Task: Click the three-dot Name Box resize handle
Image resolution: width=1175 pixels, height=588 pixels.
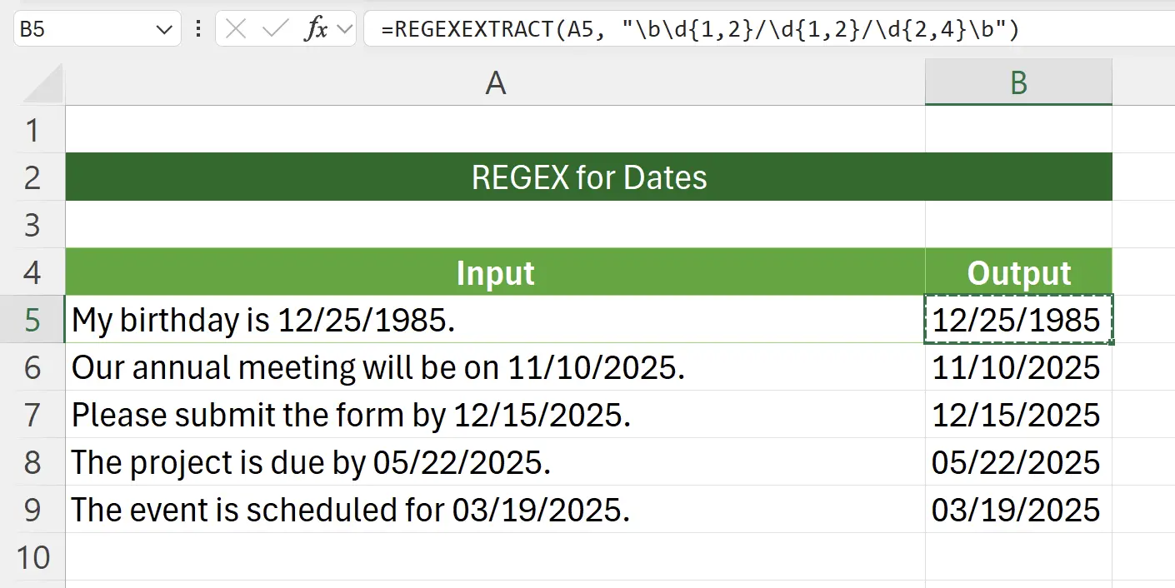Action: (x=197, y=27)
